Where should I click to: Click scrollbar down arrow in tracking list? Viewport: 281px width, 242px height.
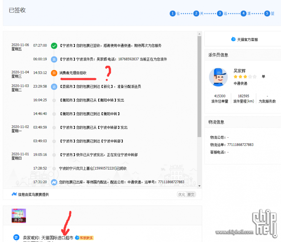tap(199, 186)
